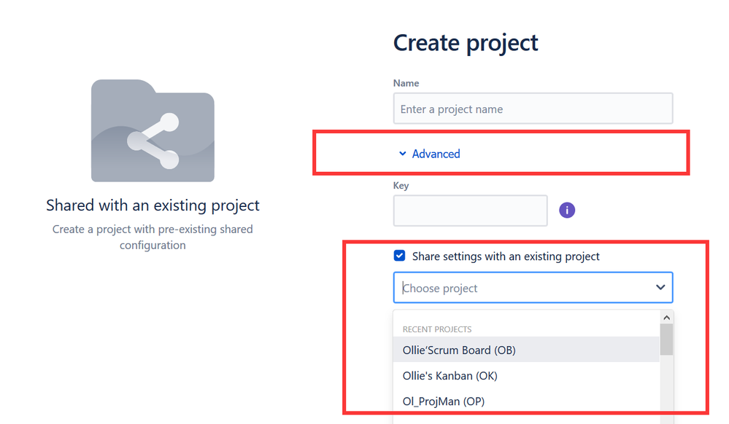Click the RECENT PROJECTS group header
The image size is (729, 424).
(x=437, y=329)
